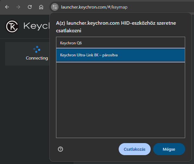Click the Csatlakozás button
Image resolution: width=194 pixels, height=164 pixels.
click(135, 149)
